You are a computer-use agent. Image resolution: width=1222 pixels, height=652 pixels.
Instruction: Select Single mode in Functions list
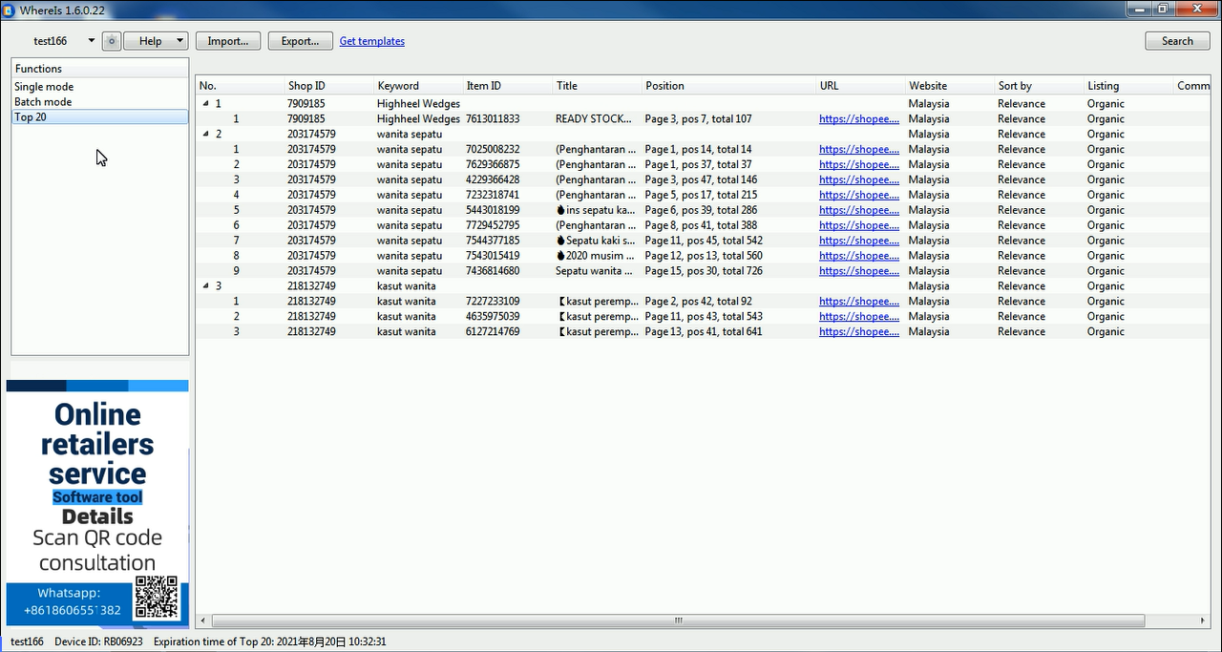[x=44, y=87]
